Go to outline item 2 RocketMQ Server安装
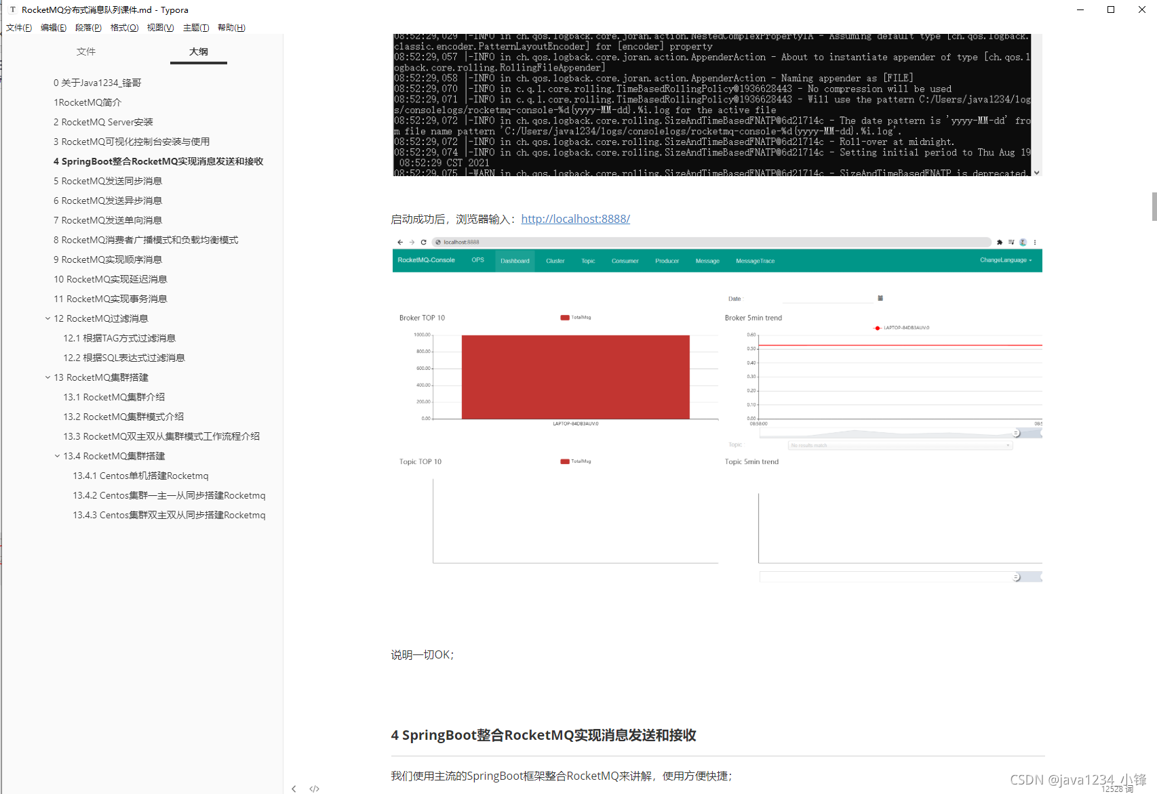The image size is (1157, 794). pos(103,122)
